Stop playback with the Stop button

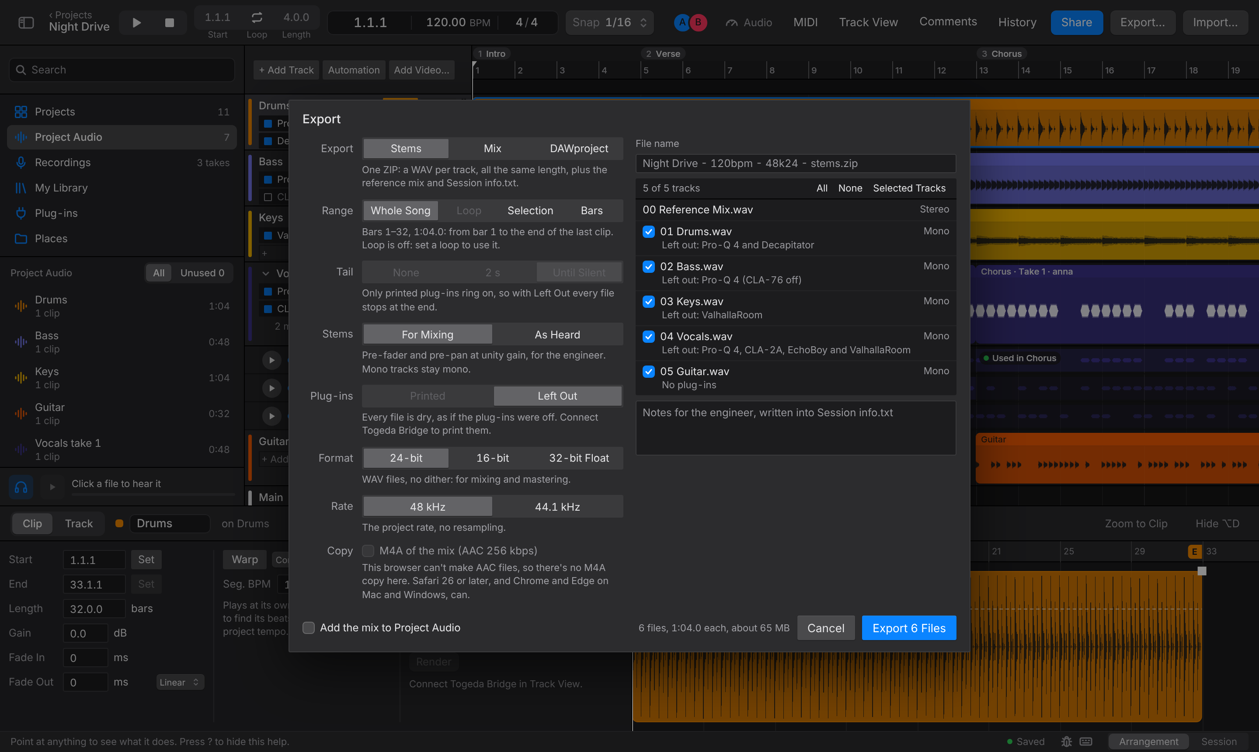170,23
